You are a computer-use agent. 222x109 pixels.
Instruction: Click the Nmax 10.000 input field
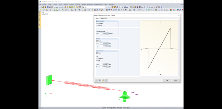coord(103,67)
